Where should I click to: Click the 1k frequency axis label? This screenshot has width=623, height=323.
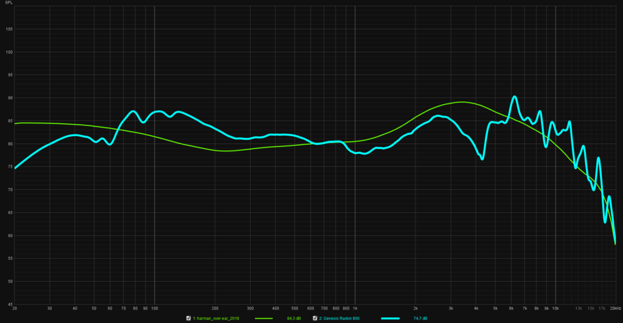pyautogui.click(x=355, y=308)
